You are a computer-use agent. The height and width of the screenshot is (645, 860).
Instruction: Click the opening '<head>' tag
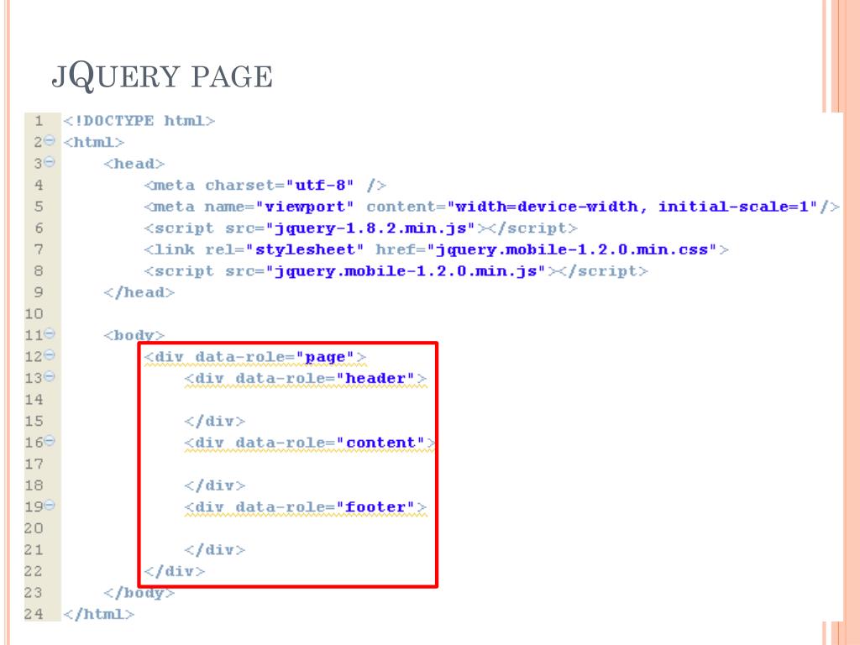tap(134, 164)
